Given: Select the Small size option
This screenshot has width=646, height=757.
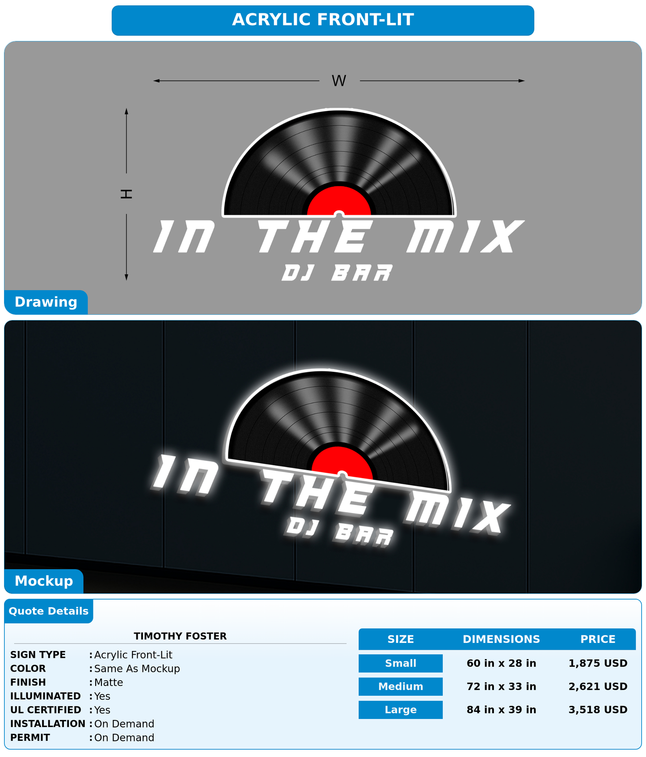Looking at the screenshot, I should (401, 664).
